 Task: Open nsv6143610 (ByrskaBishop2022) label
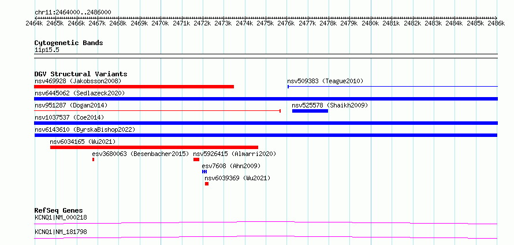point(84,129)
